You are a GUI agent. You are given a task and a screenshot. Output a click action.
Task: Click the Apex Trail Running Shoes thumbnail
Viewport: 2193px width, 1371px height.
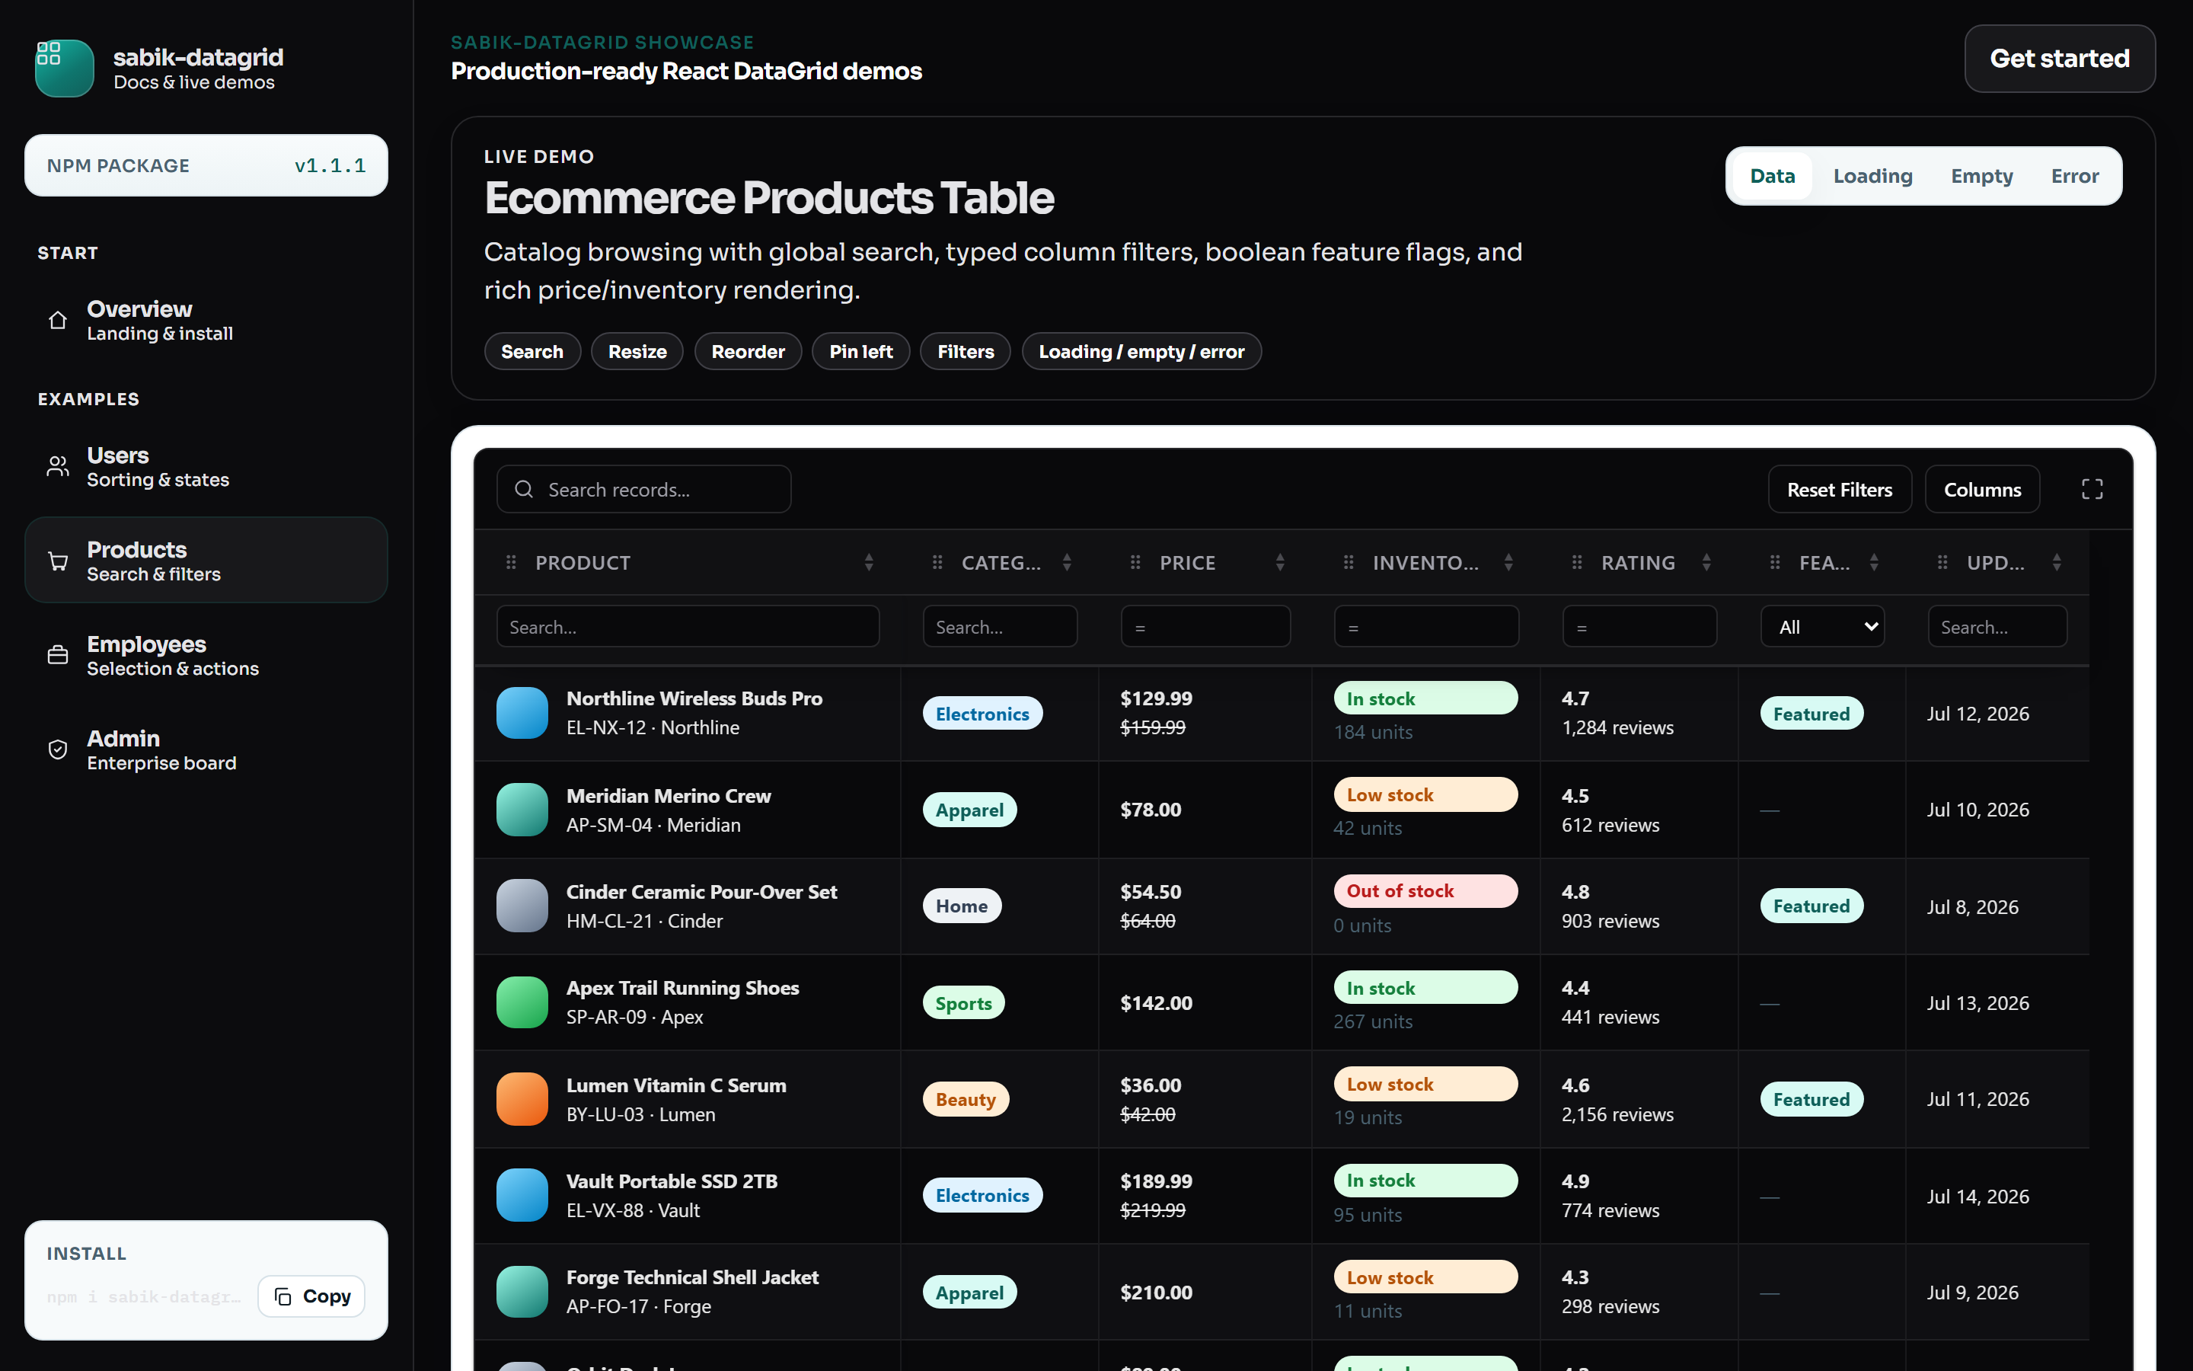522,1002
